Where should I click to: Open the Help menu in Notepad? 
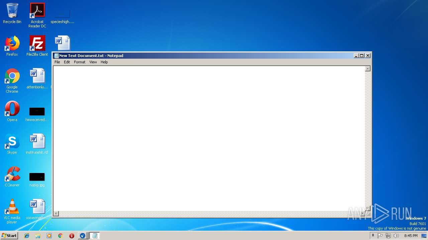(x=104, y=62)
